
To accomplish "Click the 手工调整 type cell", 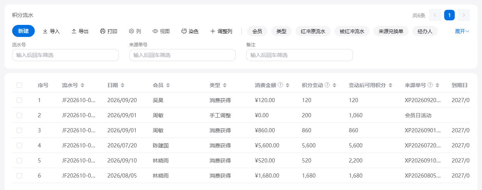I will (220, 115).
